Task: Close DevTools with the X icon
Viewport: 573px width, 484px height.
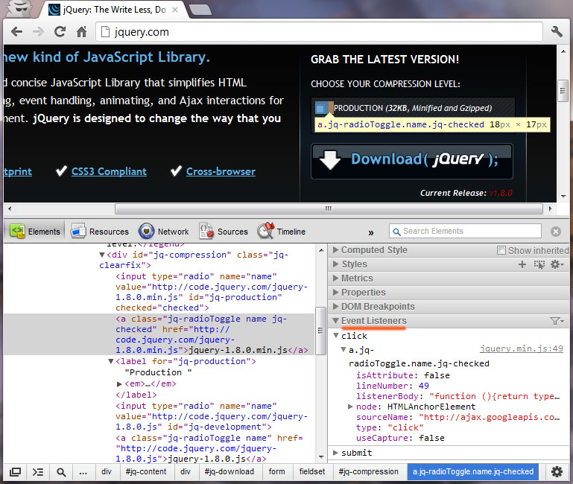Action: 556,232
